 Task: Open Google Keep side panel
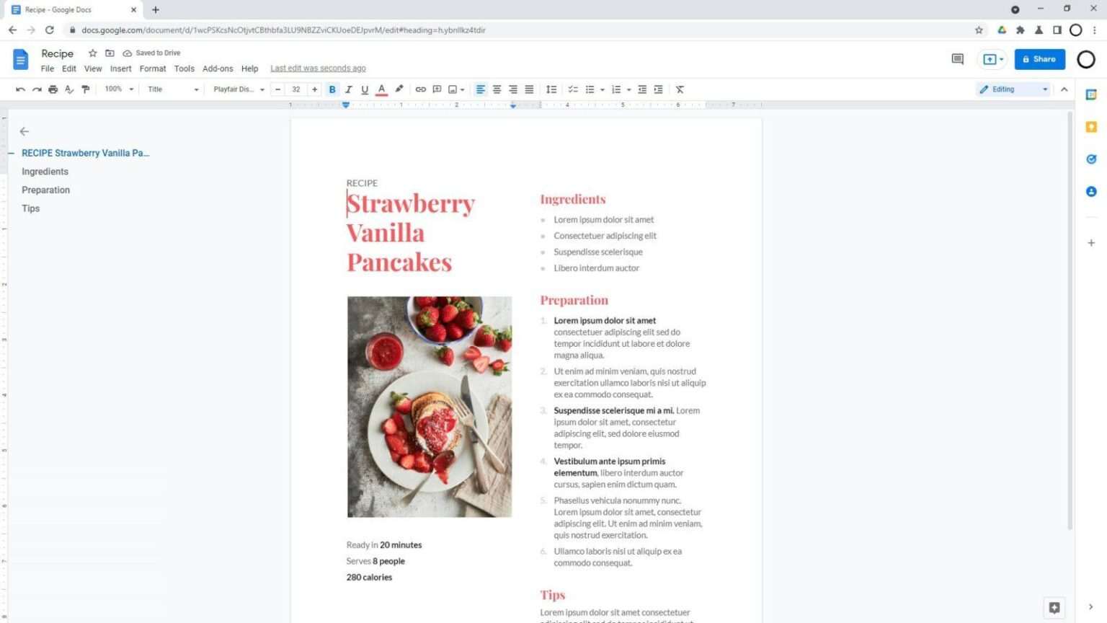(x=1090, y=126)
